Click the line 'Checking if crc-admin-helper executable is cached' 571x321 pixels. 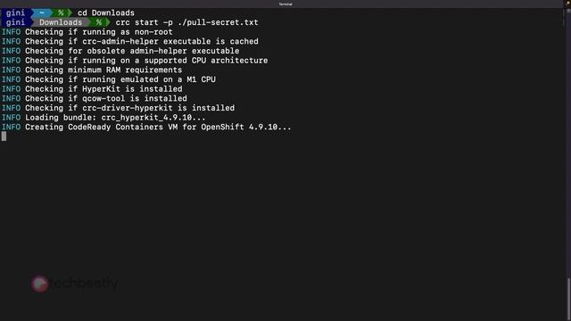click(x=142, y=42)
